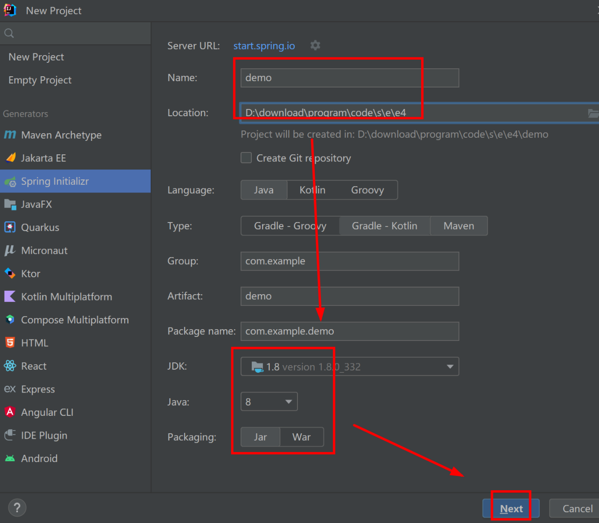599x523 pixels.
Task: Select Empty Project in sidebar
Action: pyautogui.click(x=75, y=80)
